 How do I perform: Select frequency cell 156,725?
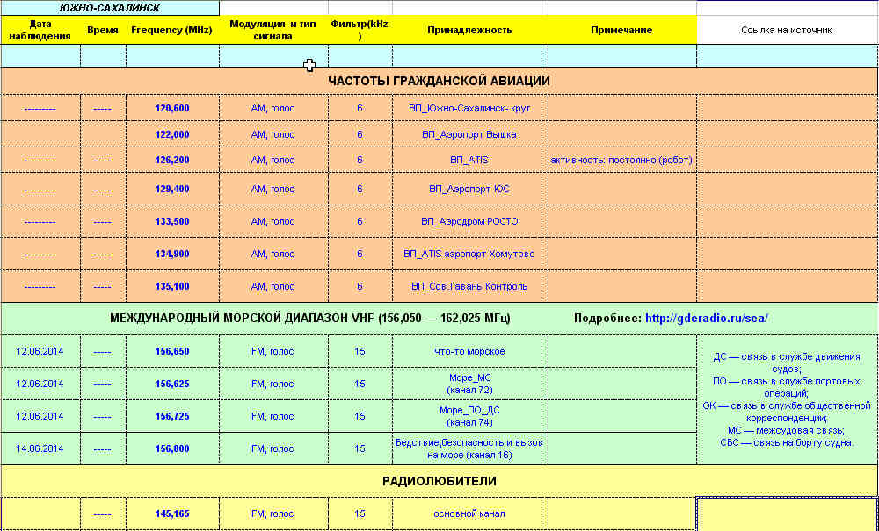[172, 416]
